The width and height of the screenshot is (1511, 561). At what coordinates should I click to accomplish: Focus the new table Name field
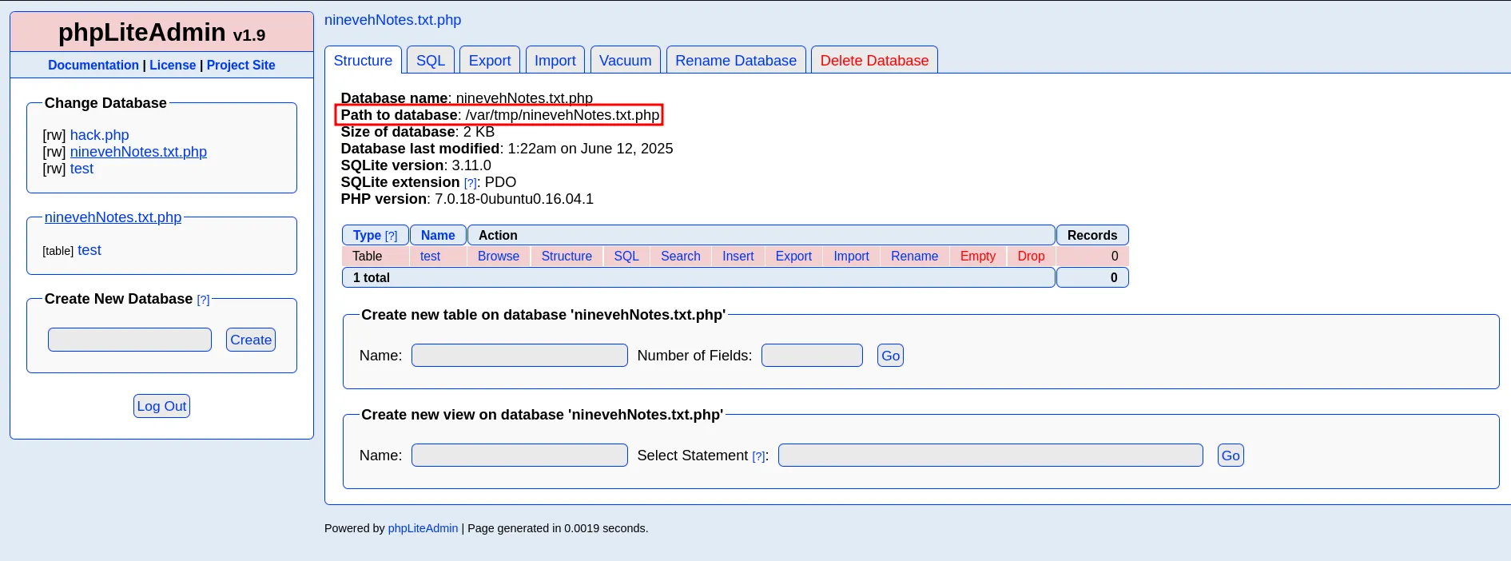519,356
